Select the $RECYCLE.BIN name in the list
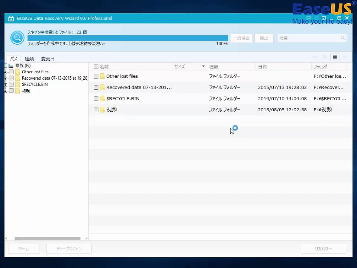The height and width of the screenshot is (268, 357). pos(123,98)
